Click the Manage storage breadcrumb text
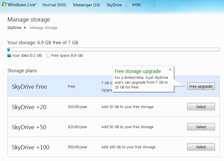 pyautogui.click(x=44, y=27)
